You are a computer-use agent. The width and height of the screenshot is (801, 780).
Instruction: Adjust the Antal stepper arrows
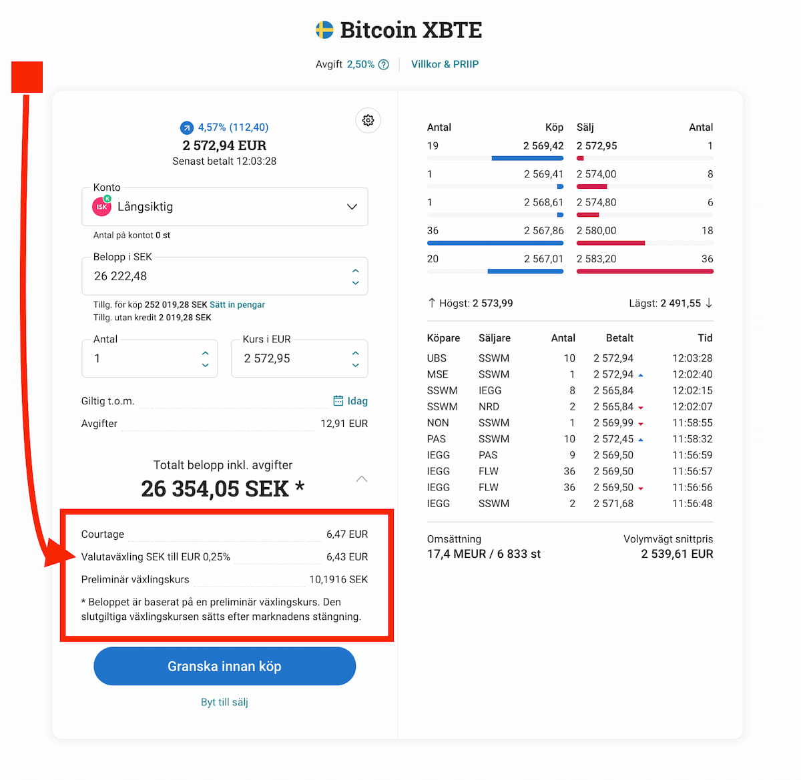pos(205,359)
